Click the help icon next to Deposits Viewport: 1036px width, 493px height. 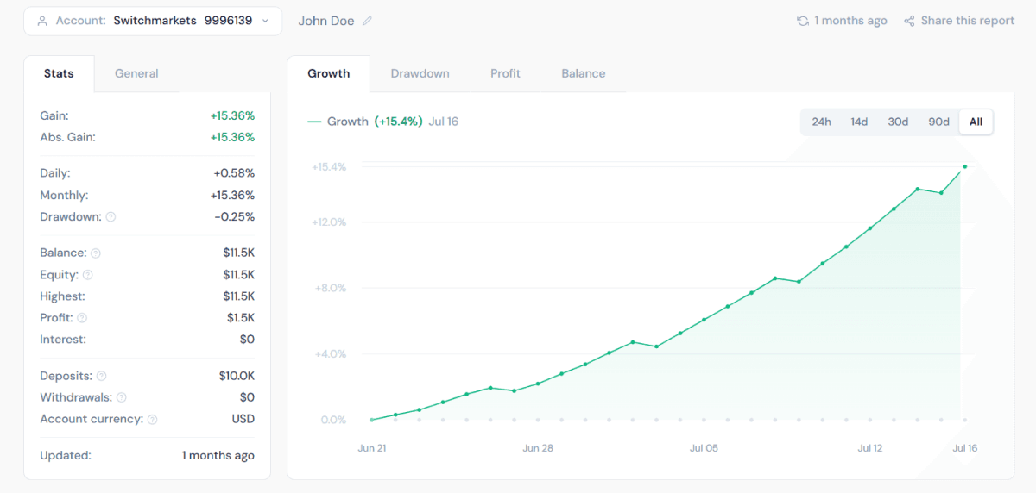(x=101, y=376)
